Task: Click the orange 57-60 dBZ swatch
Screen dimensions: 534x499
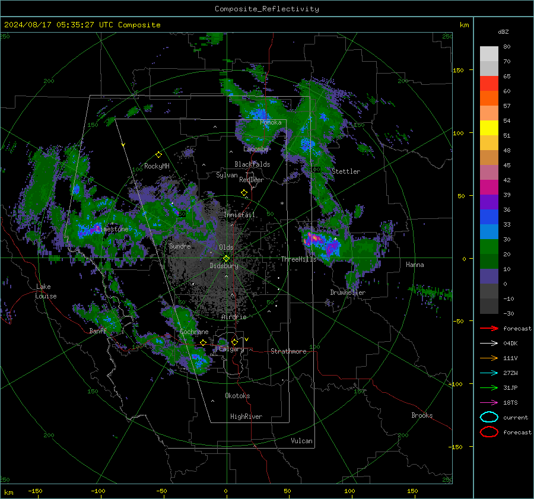Action: [489, 98]
